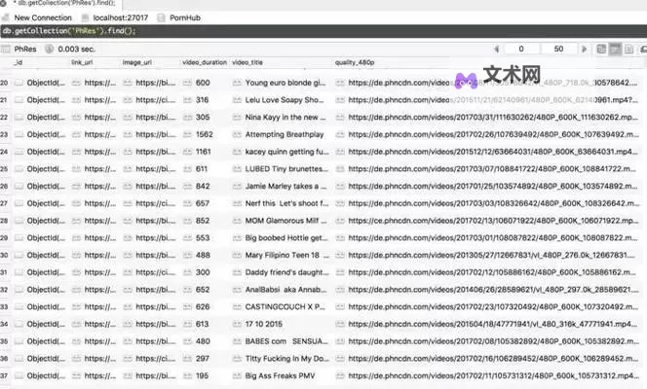Select the duration cell showing 1562
Screen dimensions: 647x389
[x=204, y=135]
